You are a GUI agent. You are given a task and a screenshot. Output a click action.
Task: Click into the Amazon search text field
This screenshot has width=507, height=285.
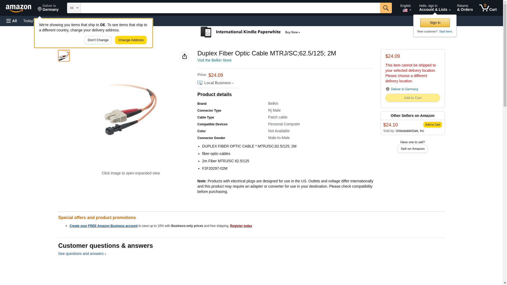tap(230, 8)
